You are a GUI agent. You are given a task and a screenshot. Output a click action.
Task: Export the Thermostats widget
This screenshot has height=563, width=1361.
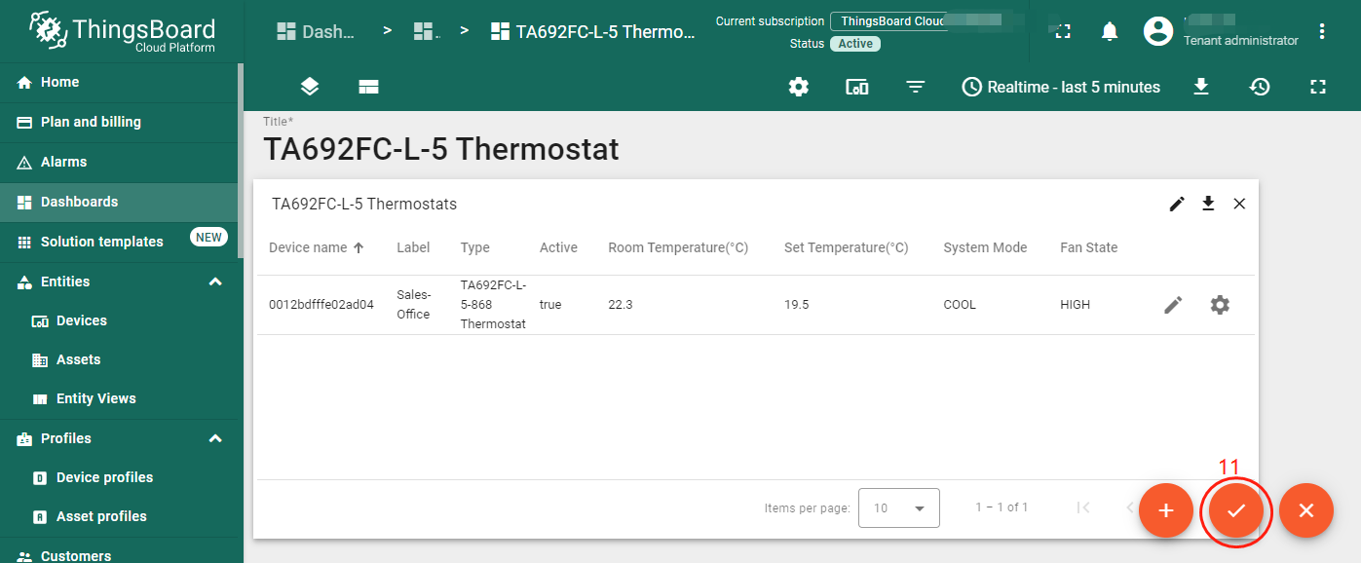(x=1208, y=204)
